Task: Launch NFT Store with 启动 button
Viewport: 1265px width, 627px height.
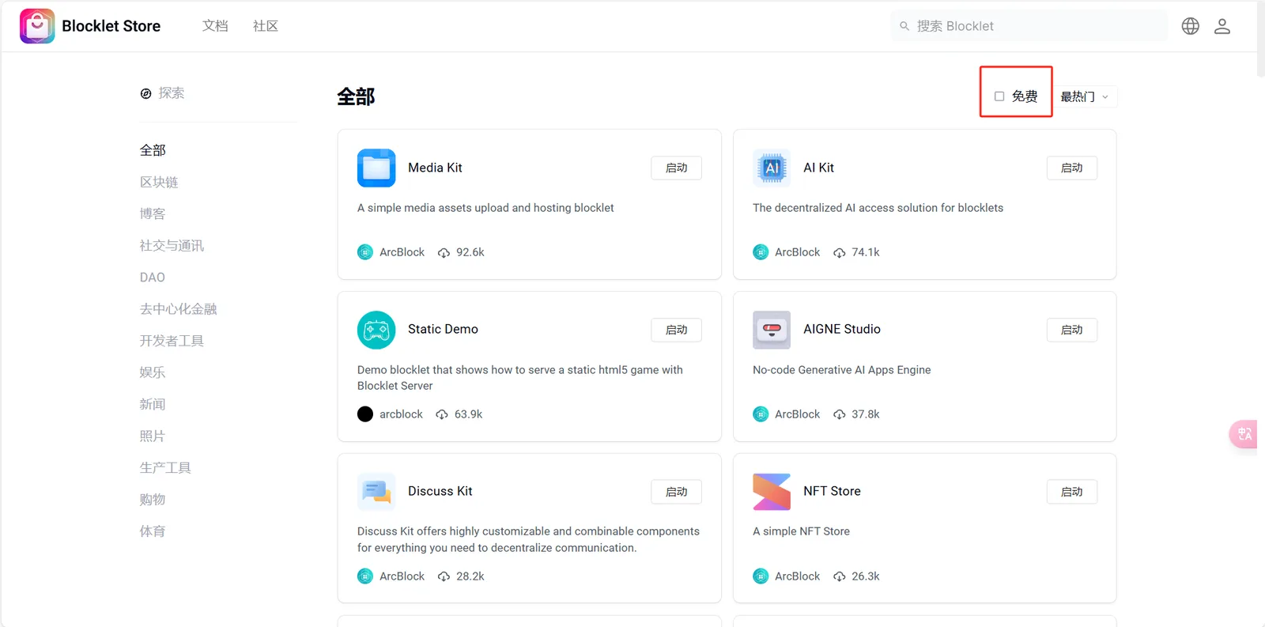Action: [1071, 492]
